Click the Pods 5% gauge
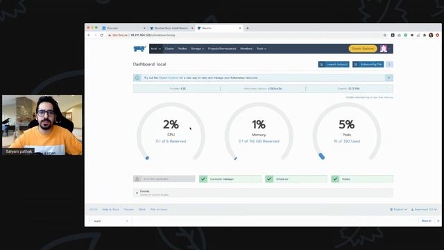Screen dimensions: 444x250 pos(347,131)
